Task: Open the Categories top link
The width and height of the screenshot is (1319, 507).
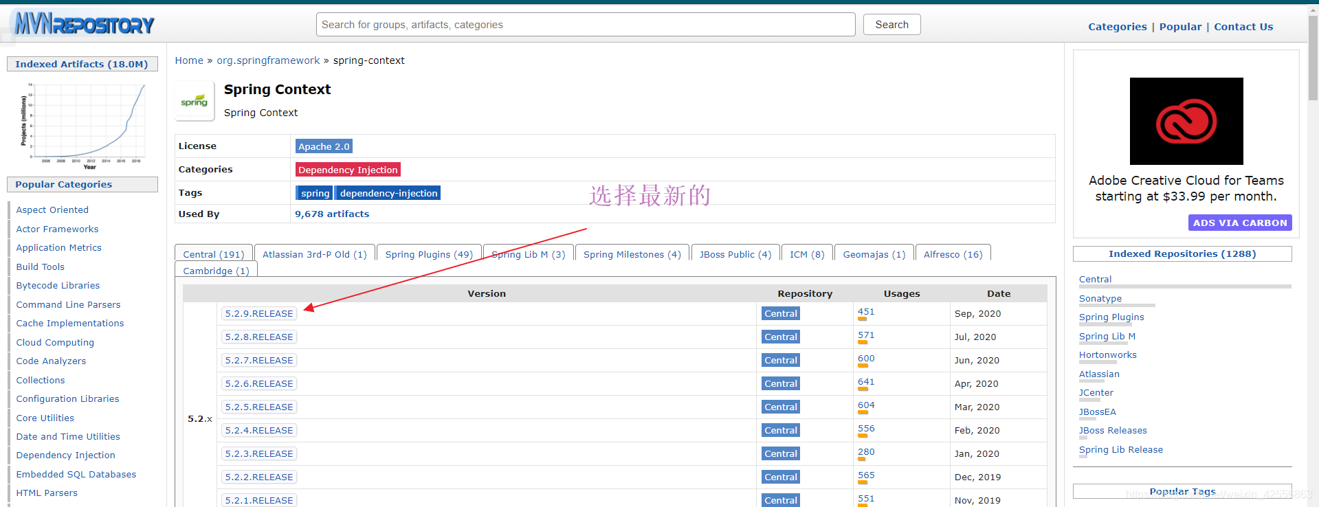Action: [x=1118, y=27]
